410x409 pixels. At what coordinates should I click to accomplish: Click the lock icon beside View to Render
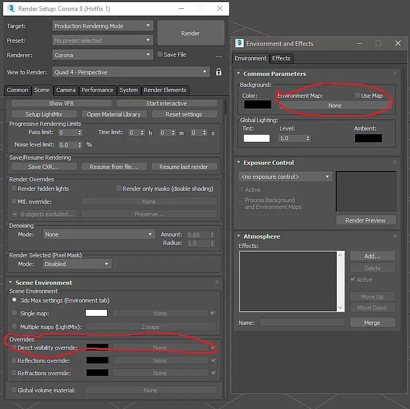(219, 72)
